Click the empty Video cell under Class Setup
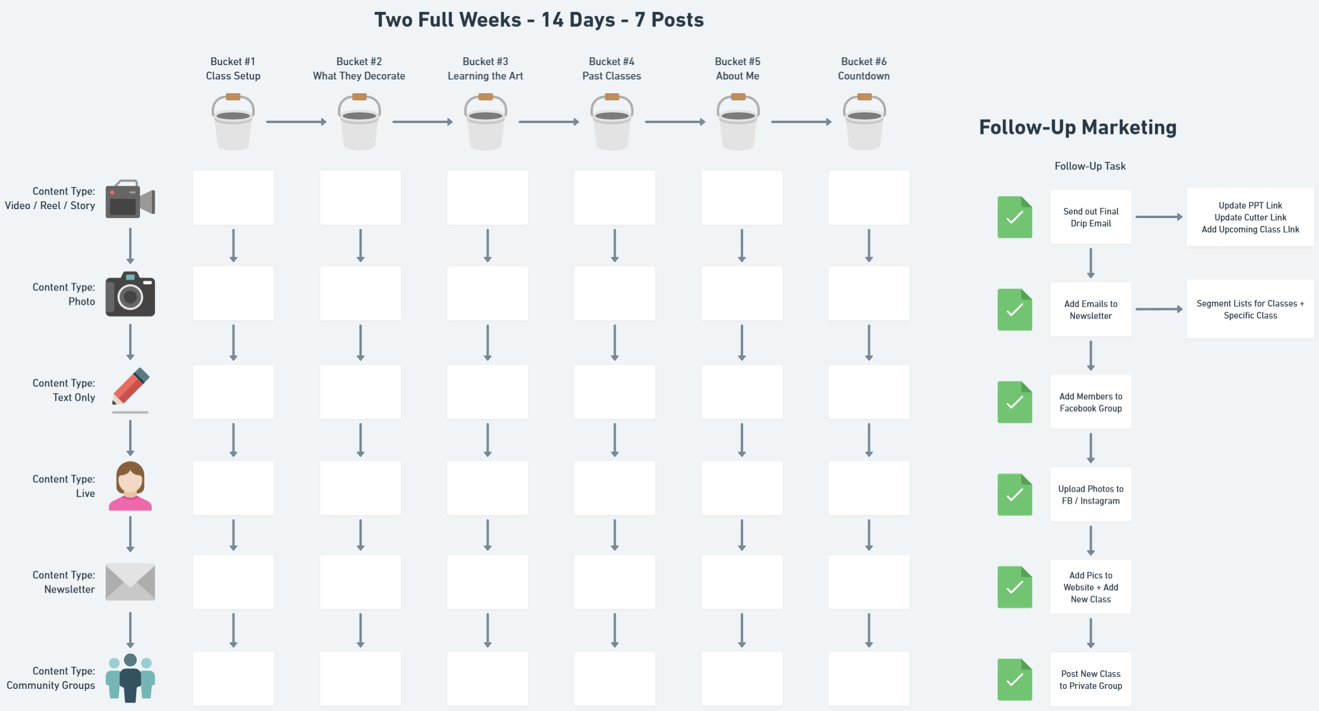 (x=233, y=198)
